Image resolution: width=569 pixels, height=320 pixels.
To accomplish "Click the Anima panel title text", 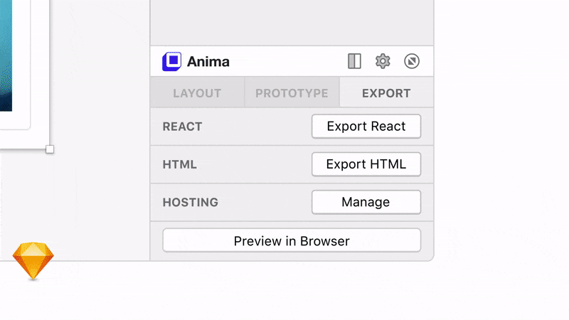I will coord(208,62).
